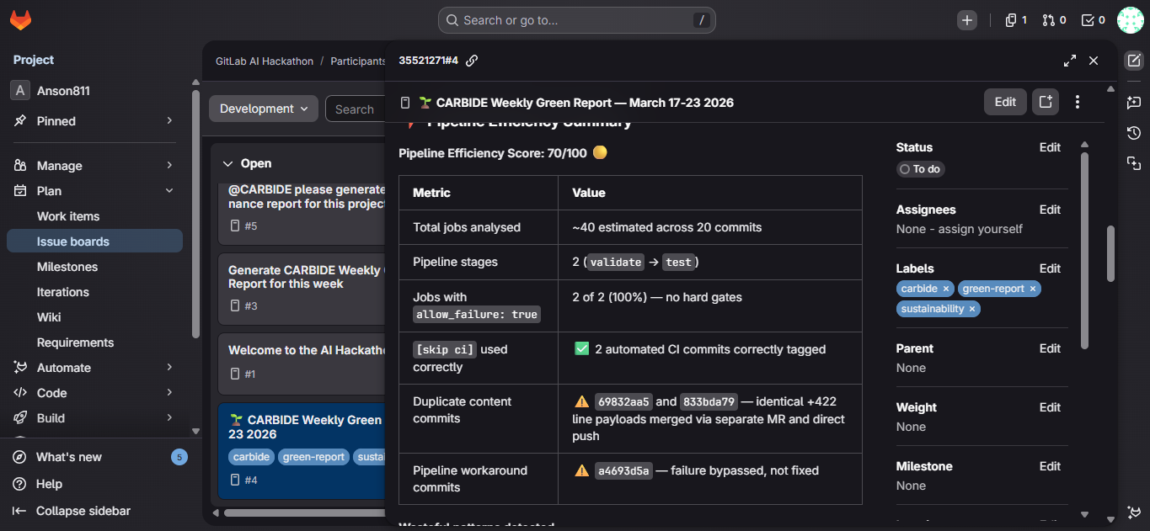This screenshot has height=531, width=1150.
Task: Click the sidebar attributes scrollbar
Action: click(x=1085, y=249)
